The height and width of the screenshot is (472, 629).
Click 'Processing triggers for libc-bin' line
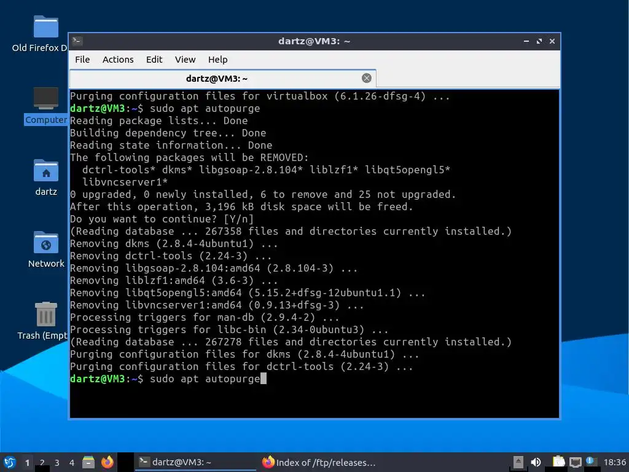click(x=229, y=329)
